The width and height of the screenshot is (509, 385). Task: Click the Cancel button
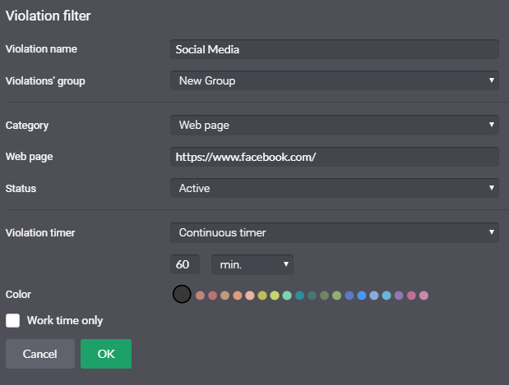pyautogui.click(x=40, y=354)
